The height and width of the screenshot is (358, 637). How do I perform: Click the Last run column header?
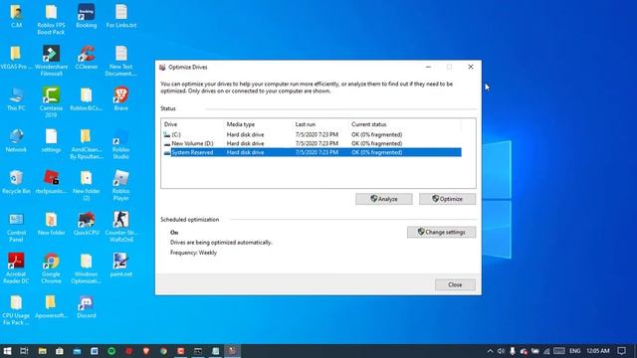(x=320, y=124)
